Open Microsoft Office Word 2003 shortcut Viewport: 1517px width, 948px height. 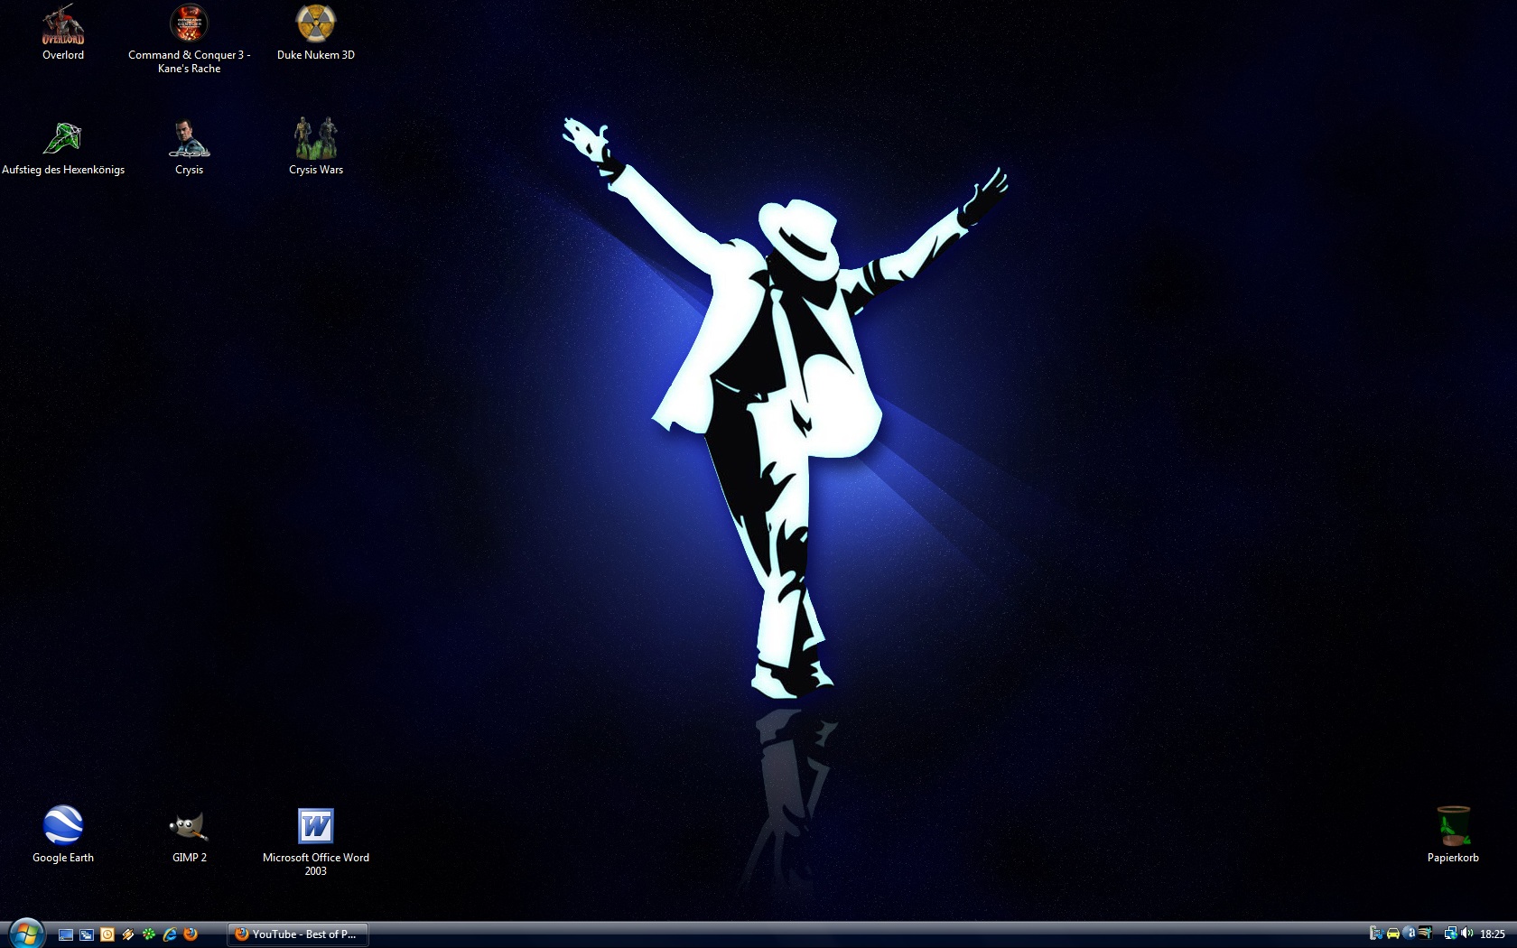coord(315,826)
